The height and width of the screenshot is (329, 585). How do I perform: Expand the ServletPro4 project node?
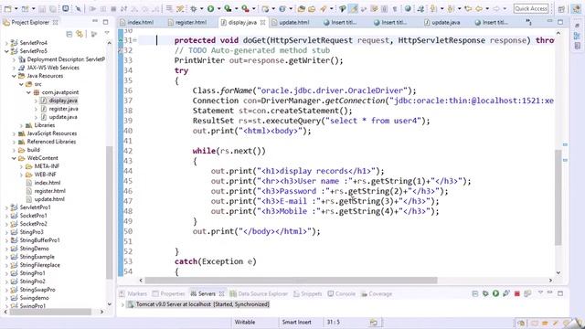click(6, 43)
